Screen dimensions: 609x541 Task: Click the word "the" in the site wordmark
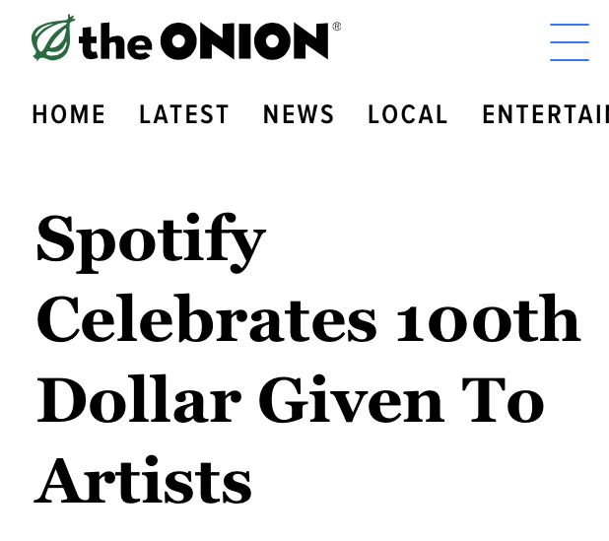tap(115, 41)
